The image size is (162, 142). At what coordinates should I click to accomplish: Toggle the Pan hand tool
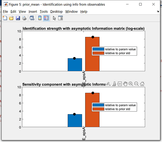click(125, 84)
